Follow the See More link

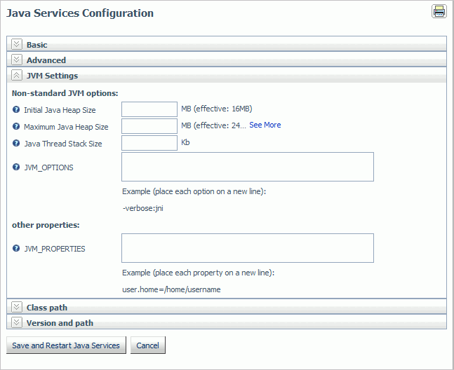[265, 125]
